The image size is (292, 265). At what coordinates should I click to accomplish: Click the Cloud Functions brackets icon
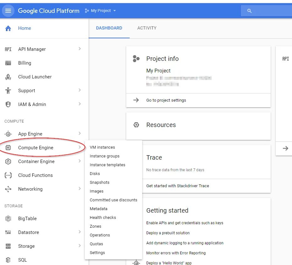[8, 175]
